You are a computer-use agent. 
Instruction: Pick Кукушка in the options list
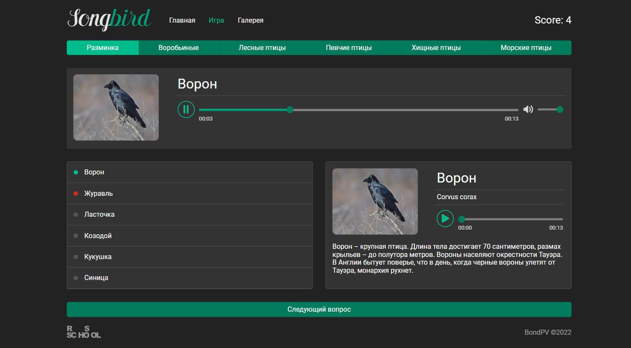click(x=99, y=257)
